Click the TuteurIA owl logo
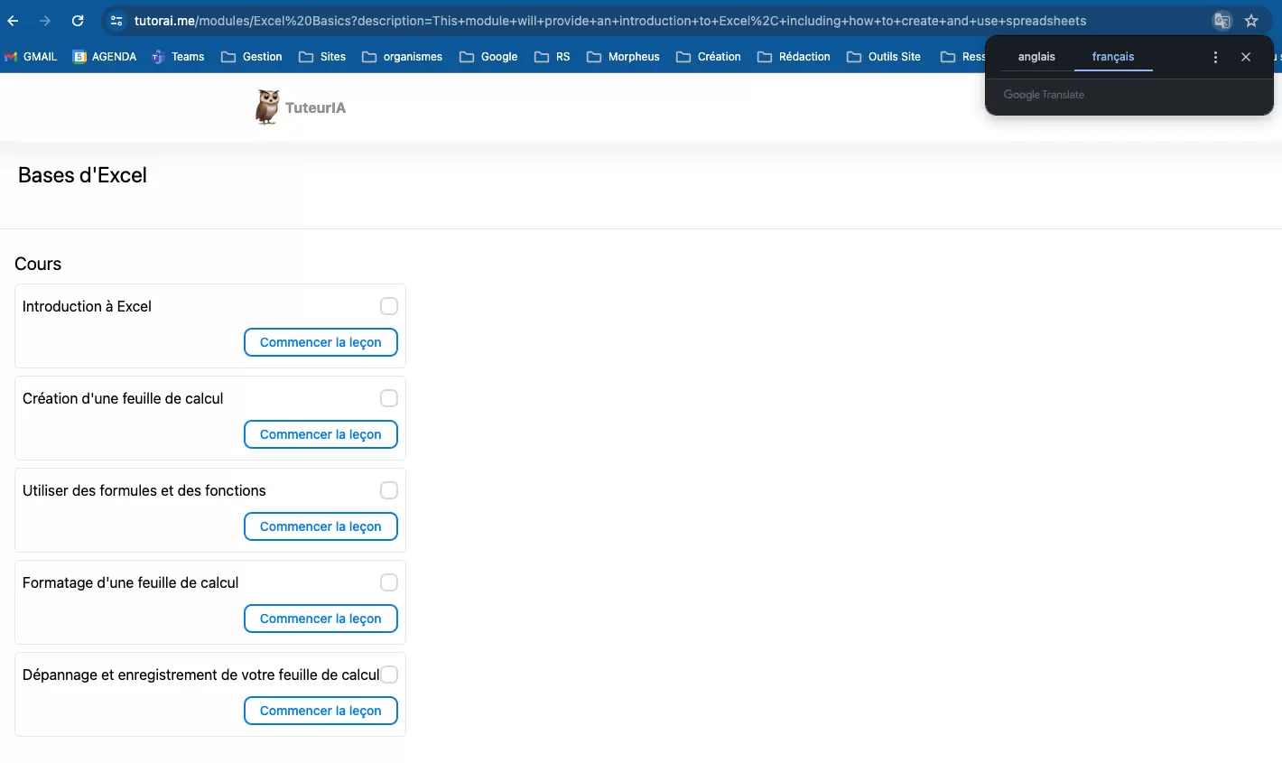The image size is (1282, 763). pos(266,107)
